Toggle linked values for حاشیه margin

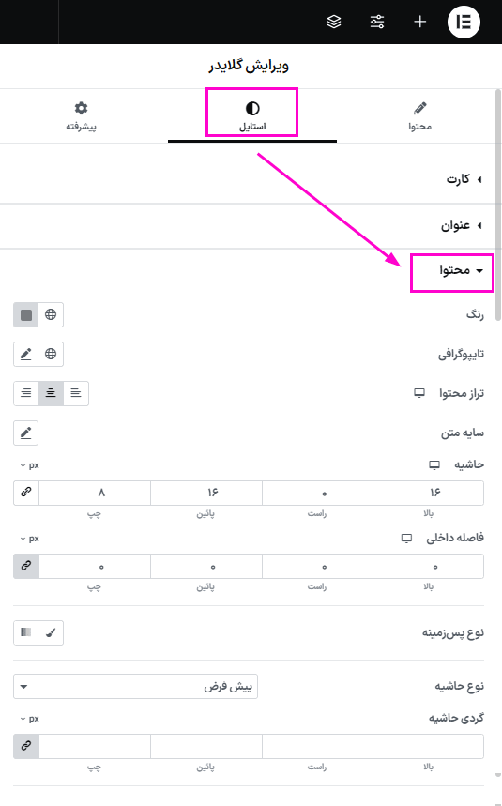coord(26,493)
